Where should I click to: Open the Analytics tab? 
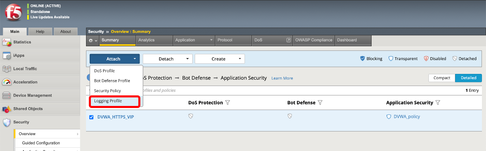pos(154,40)
